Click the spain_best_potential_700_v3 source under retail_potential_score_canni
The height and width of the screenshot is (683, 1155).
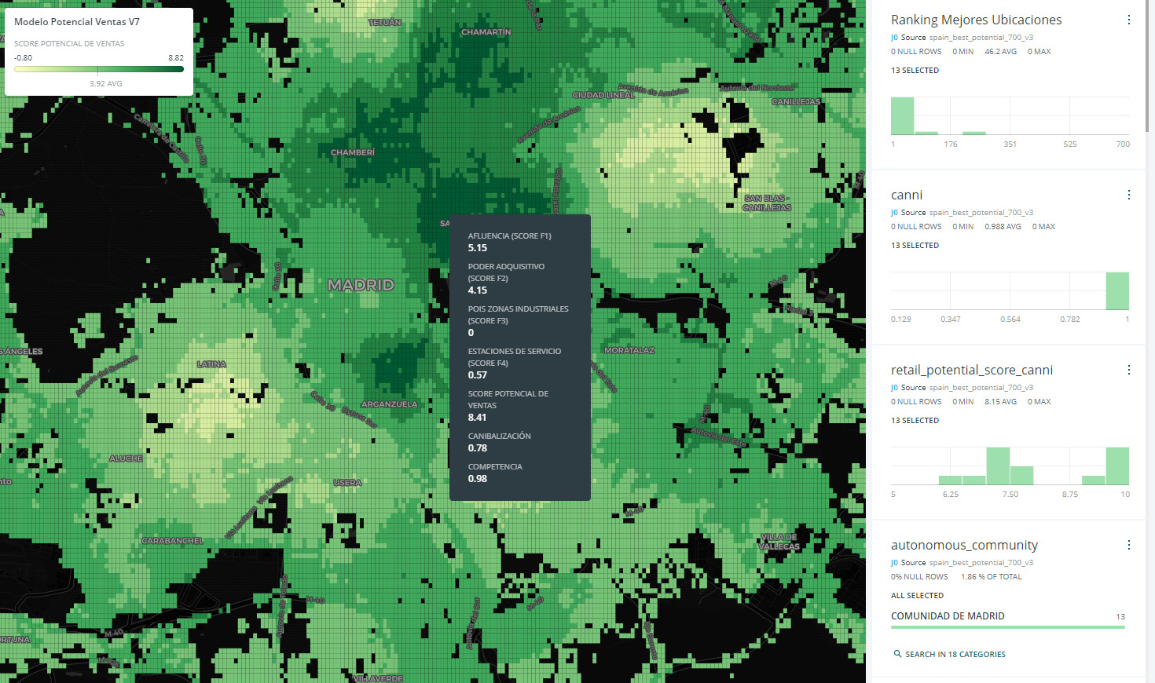pyautogui.click(x=981, y=388)
